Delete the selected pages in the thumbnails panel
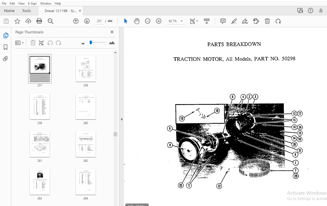 click(33, 43)
